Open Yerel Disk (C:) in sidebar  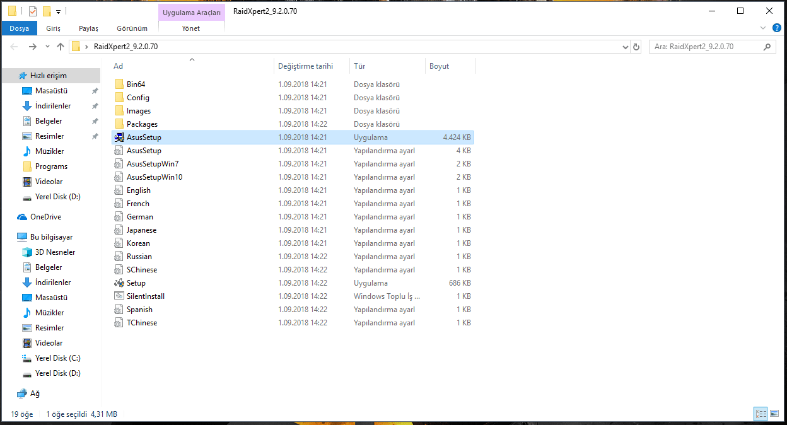(x=57, y=358)
